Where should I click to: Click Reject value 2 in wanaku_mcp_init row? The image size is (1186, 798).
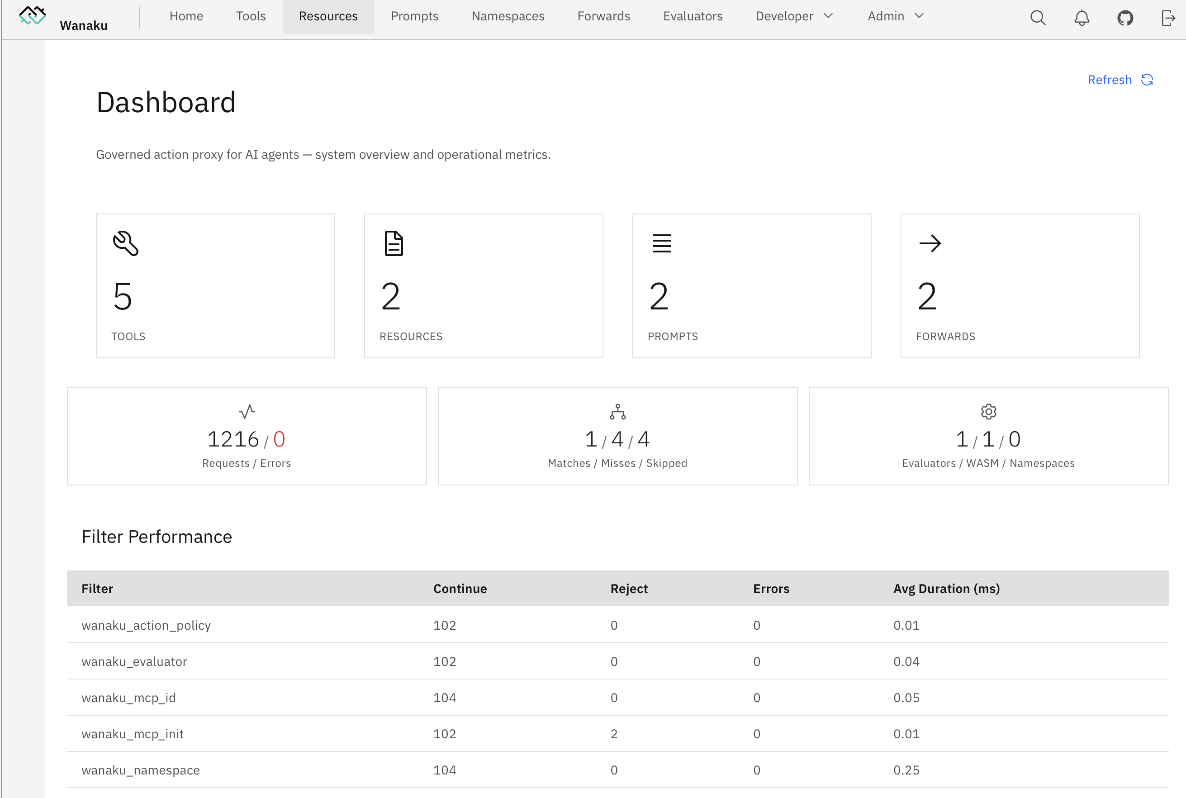(x=614, y=734)
